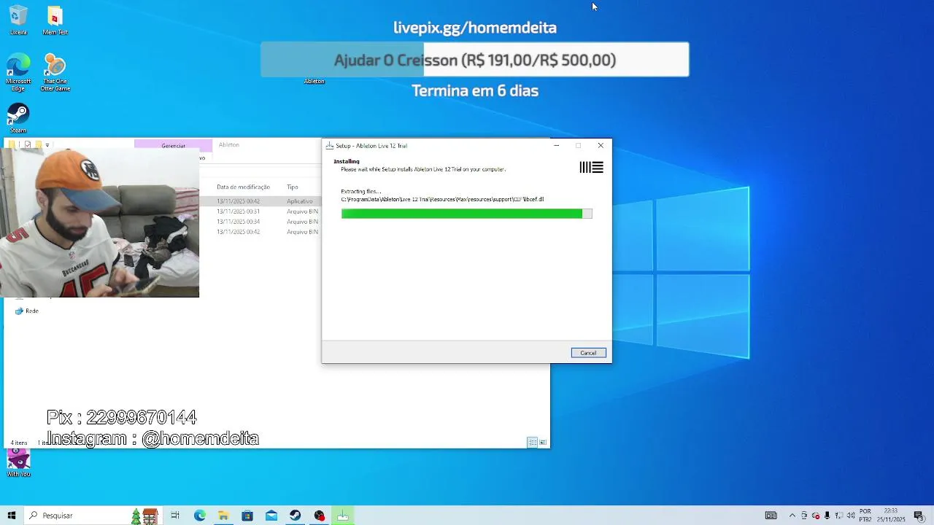Image resolution: width=934 pixels, height=525 pixels.
Task: Switch Explorer to details view icon
Action: point(533,443)
